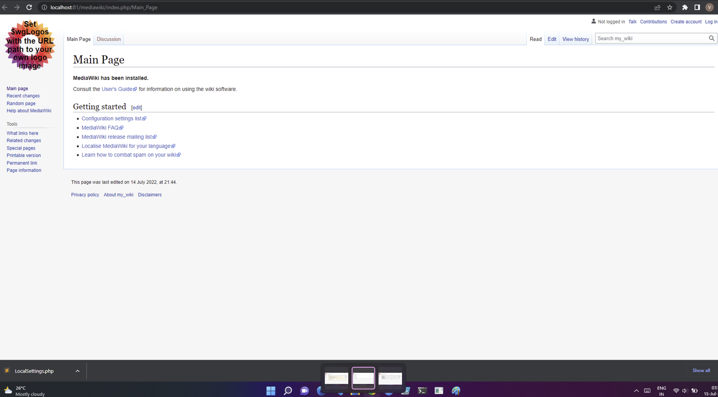Screen dimensions: 718x397
Task: Open the View history tab
Action: [x=575, y=39]
